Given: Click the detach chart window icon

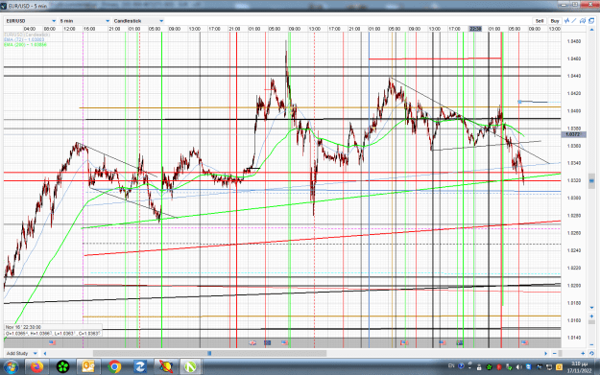Looking at the screenshot, I should pyautogui.click(x=591, y=21).
